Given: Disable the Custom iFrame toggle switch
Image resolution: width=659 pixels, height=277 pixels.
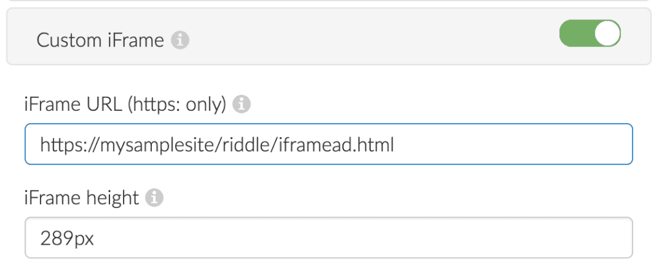Looking at the screenshot, I should pyautogui.click(x=589, y=33).
